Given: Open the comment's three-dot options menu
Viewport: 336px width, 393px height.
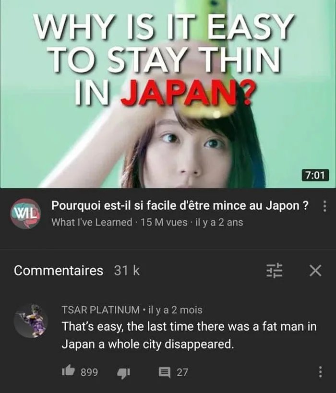Looking at the screenshot, I should 320,372.
